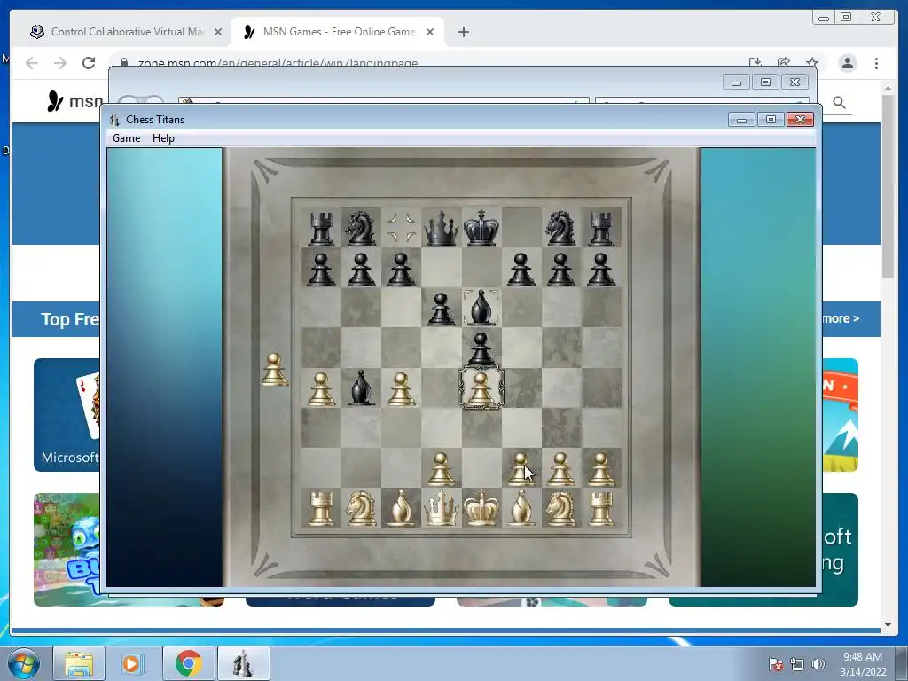Select the white knight beside the right rook
This screenshot has width=908, height=681.
coord(560,508)
